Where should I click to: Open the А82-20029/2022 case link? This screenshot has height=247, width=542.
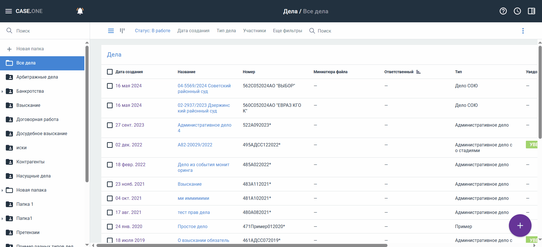195,145
